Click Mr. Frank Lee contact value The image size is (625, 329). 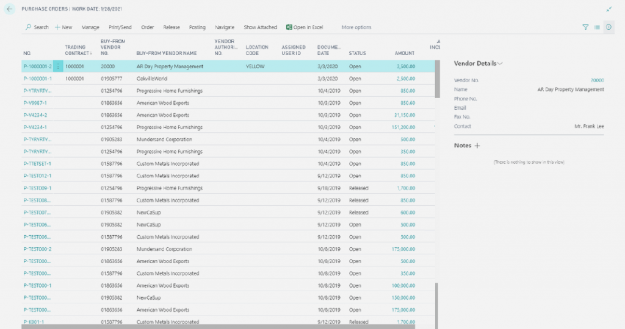point(589,127)
